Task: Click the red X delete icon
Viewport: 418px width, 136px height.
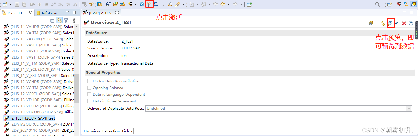Action: [x=404, y=23]
